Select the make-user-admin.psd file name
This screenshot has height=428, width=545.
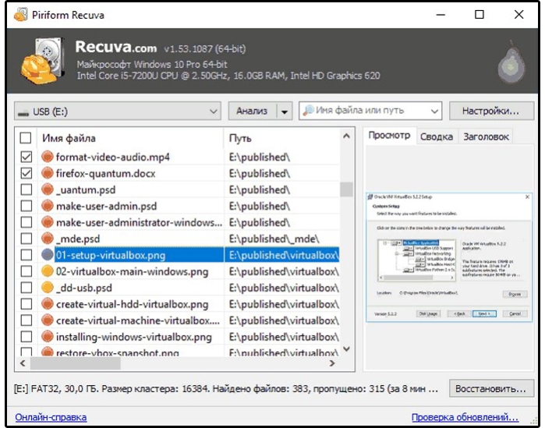(x=106, y=206)
